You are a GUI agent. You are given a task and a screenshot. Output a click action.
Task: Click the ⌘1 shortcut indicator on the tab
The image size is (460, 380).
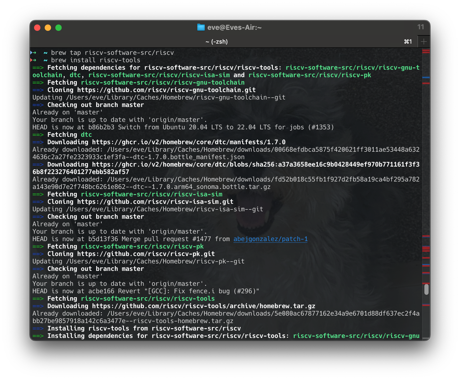(408, 41)
